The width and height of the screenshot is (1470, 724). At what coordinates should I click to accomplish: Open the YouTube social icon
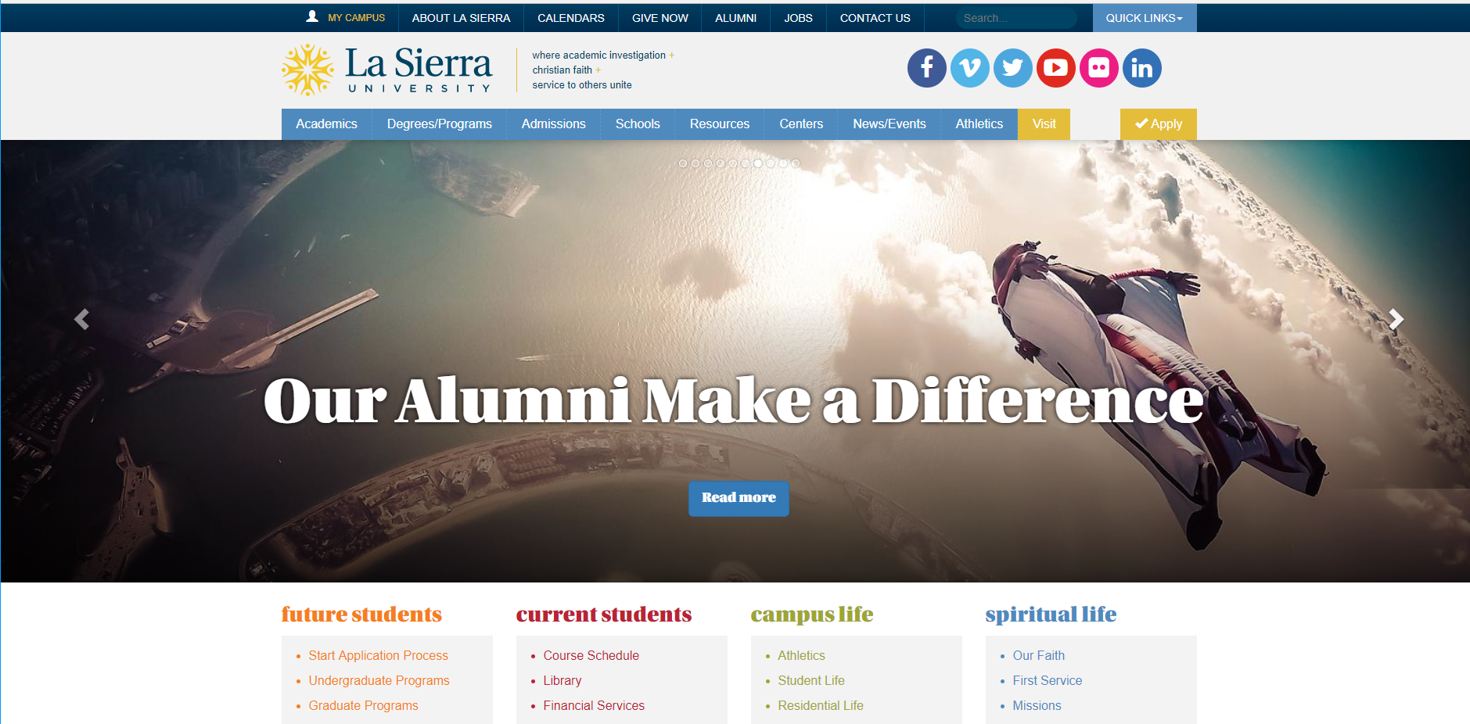1056,68
